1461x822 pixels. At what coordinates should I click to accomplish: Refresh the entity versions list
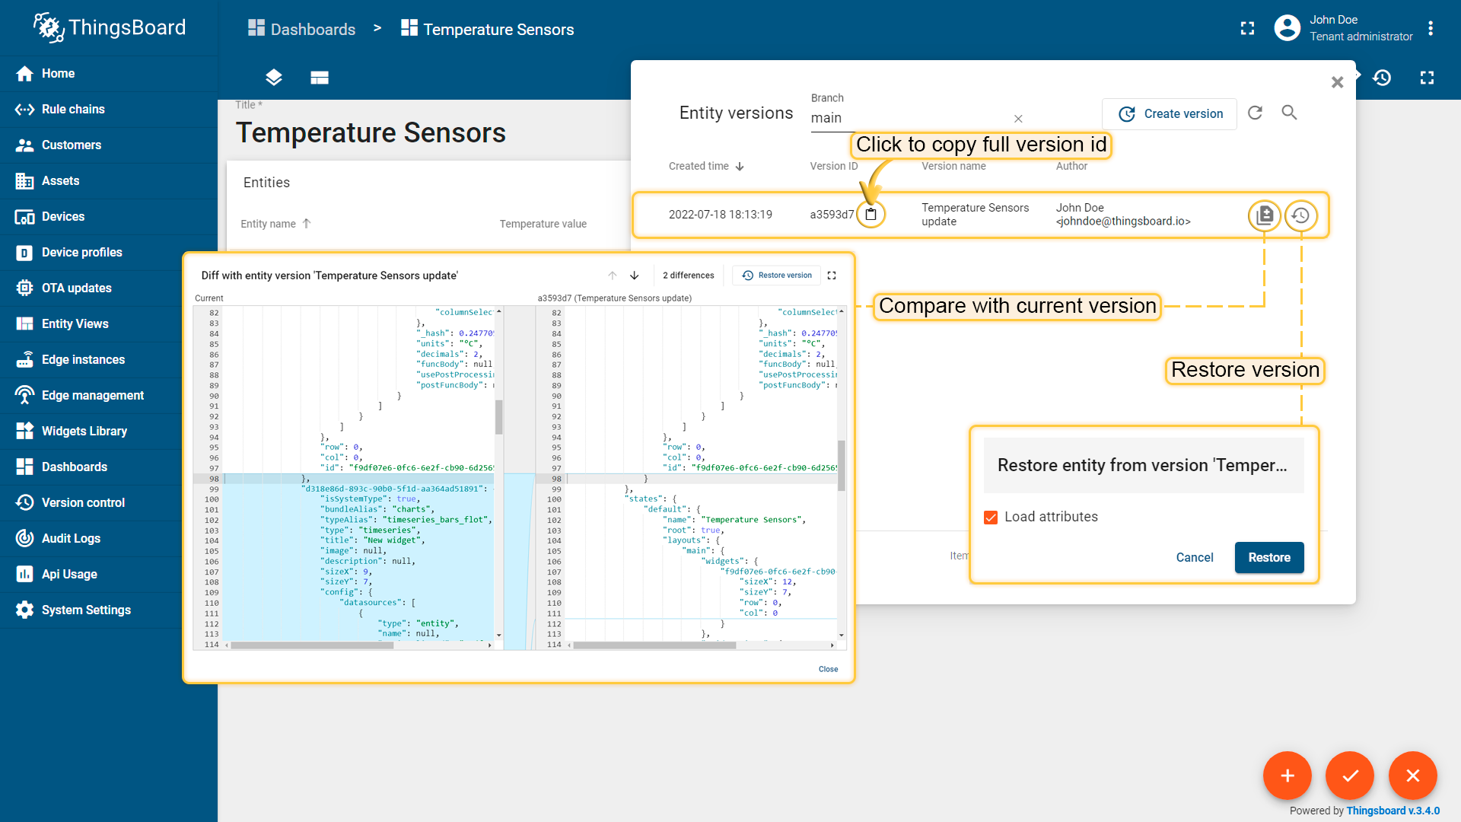tap(1256, 113)
